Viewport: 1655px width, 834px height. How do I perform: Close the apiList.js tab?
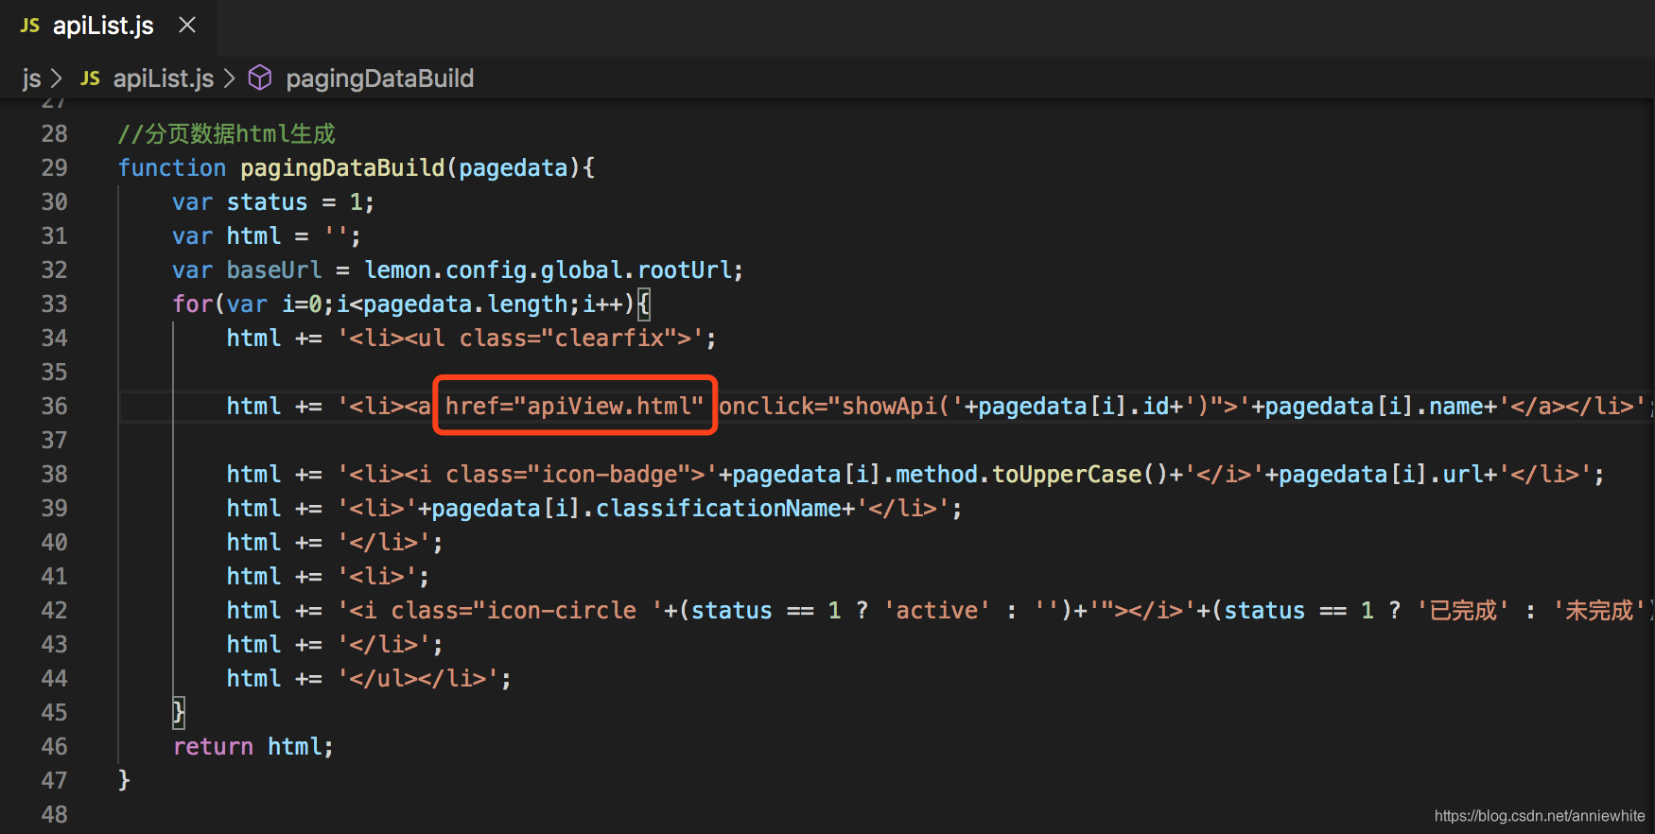point(187,26)
